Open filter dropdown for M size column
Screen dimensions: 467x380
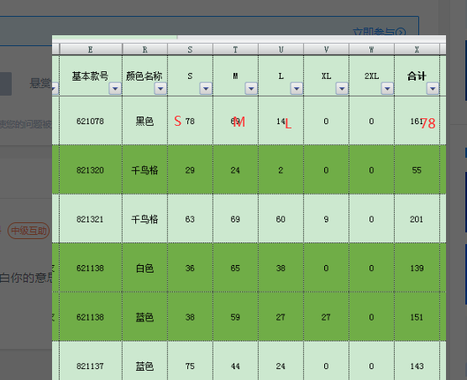pyautogui.click(x=251, y=88)
